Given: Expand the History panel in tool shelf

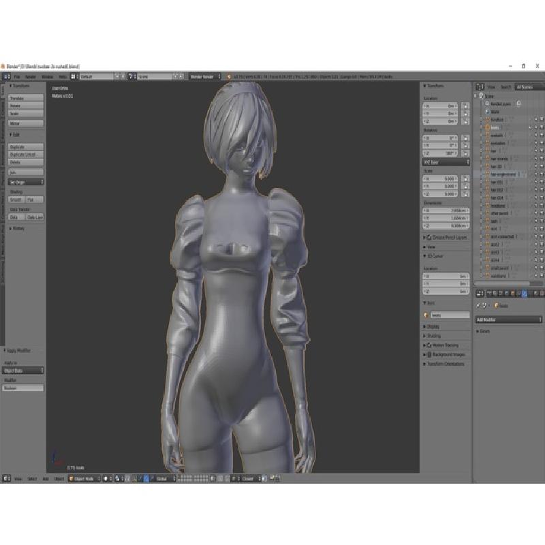Looking at the screenshot, I should 17,228.
